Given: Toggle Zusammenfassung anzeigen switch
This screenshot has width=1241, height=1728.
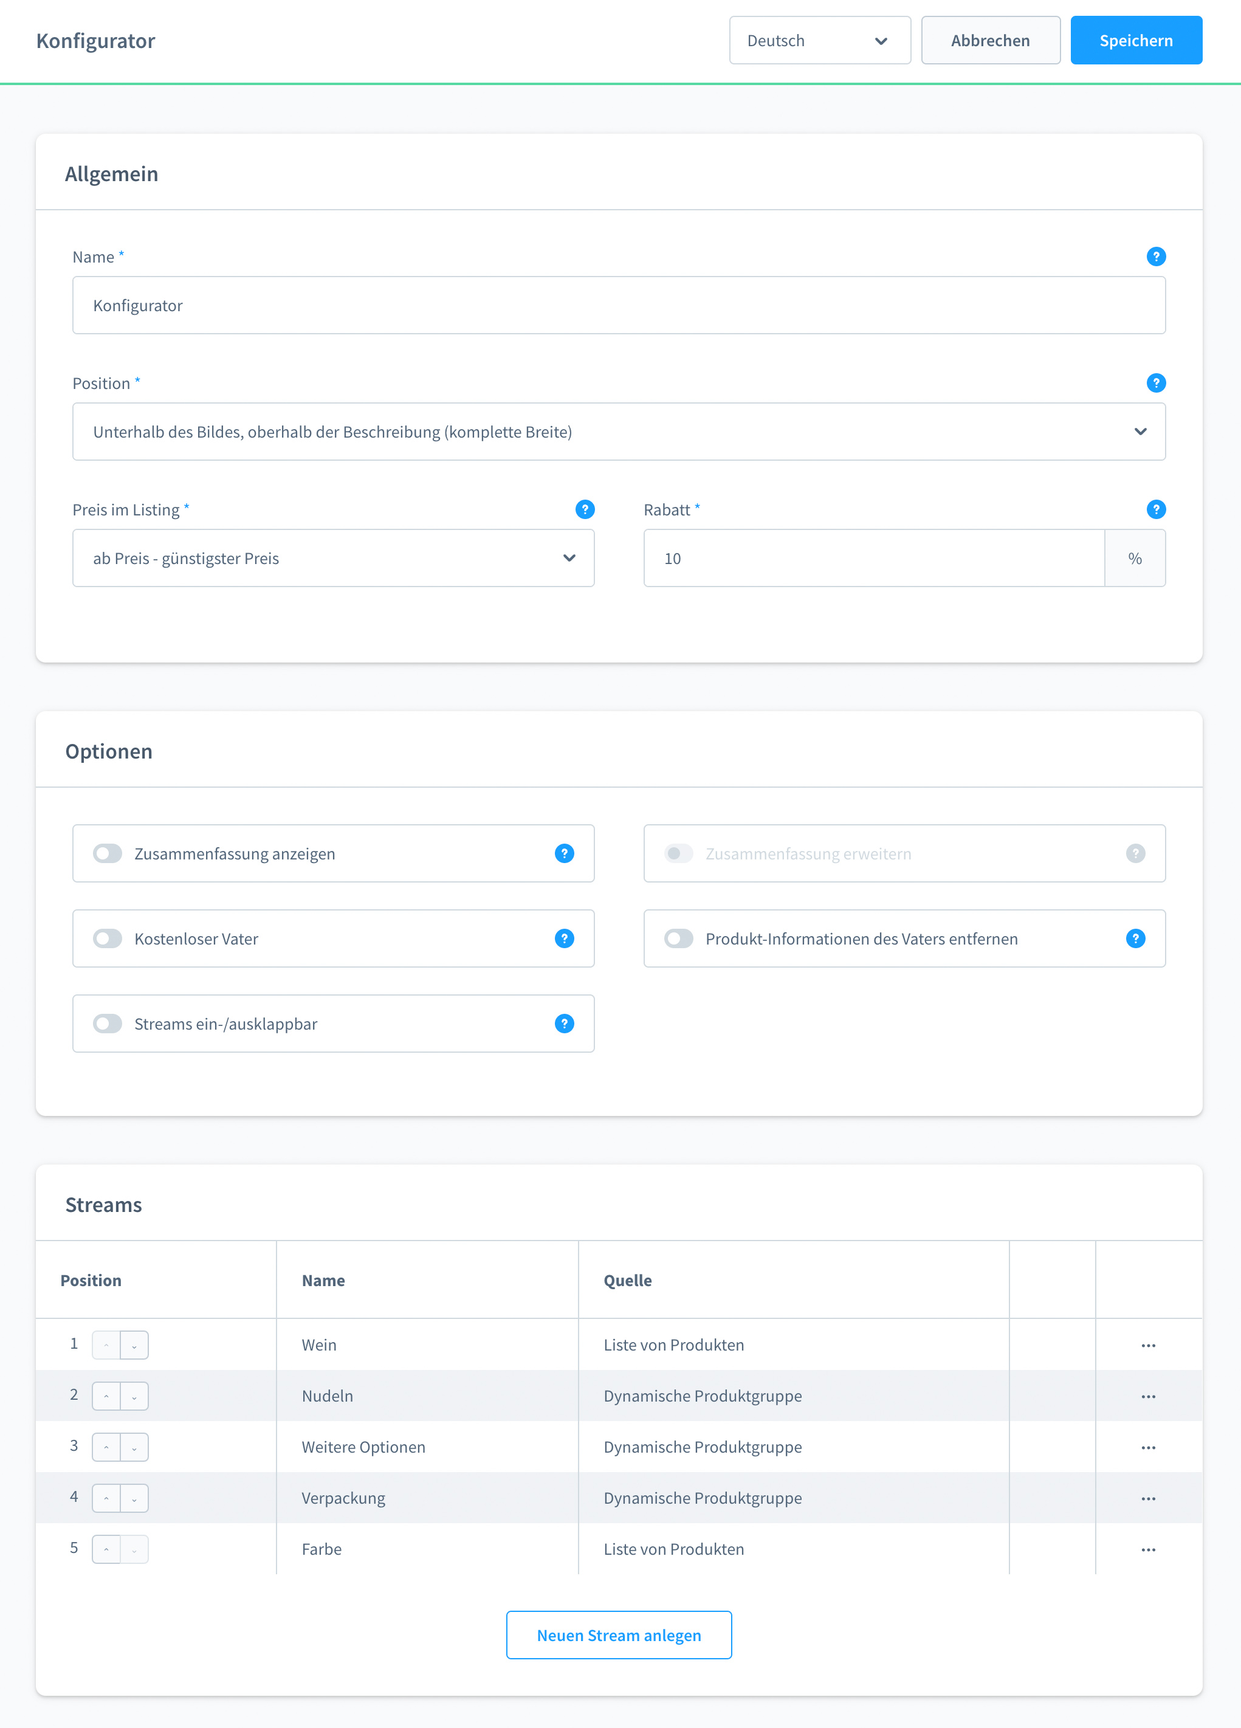Looking at the screenshot, I should click(108, 853).
